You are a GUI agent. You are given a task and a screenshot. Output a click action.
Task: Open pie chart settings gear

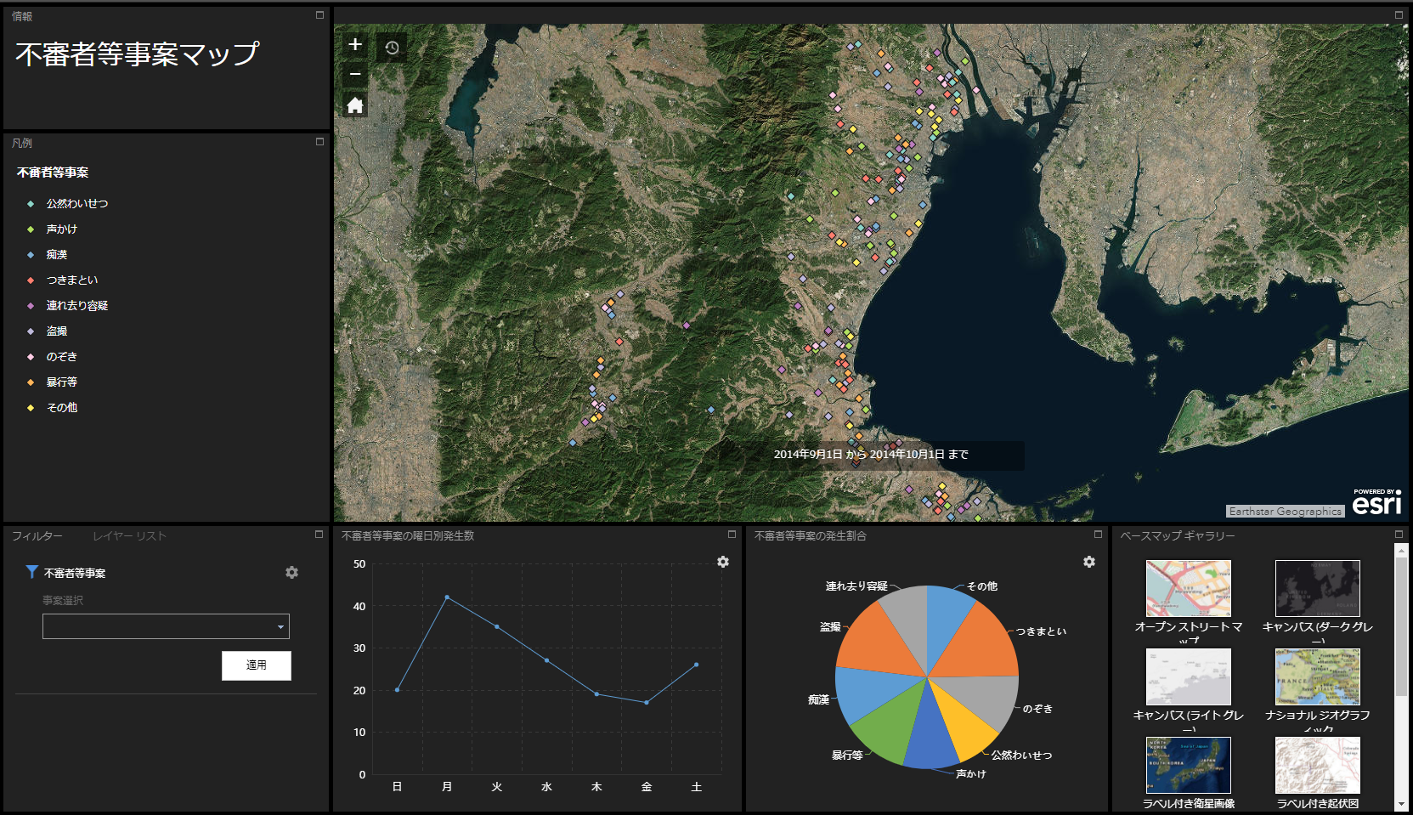1089,562
